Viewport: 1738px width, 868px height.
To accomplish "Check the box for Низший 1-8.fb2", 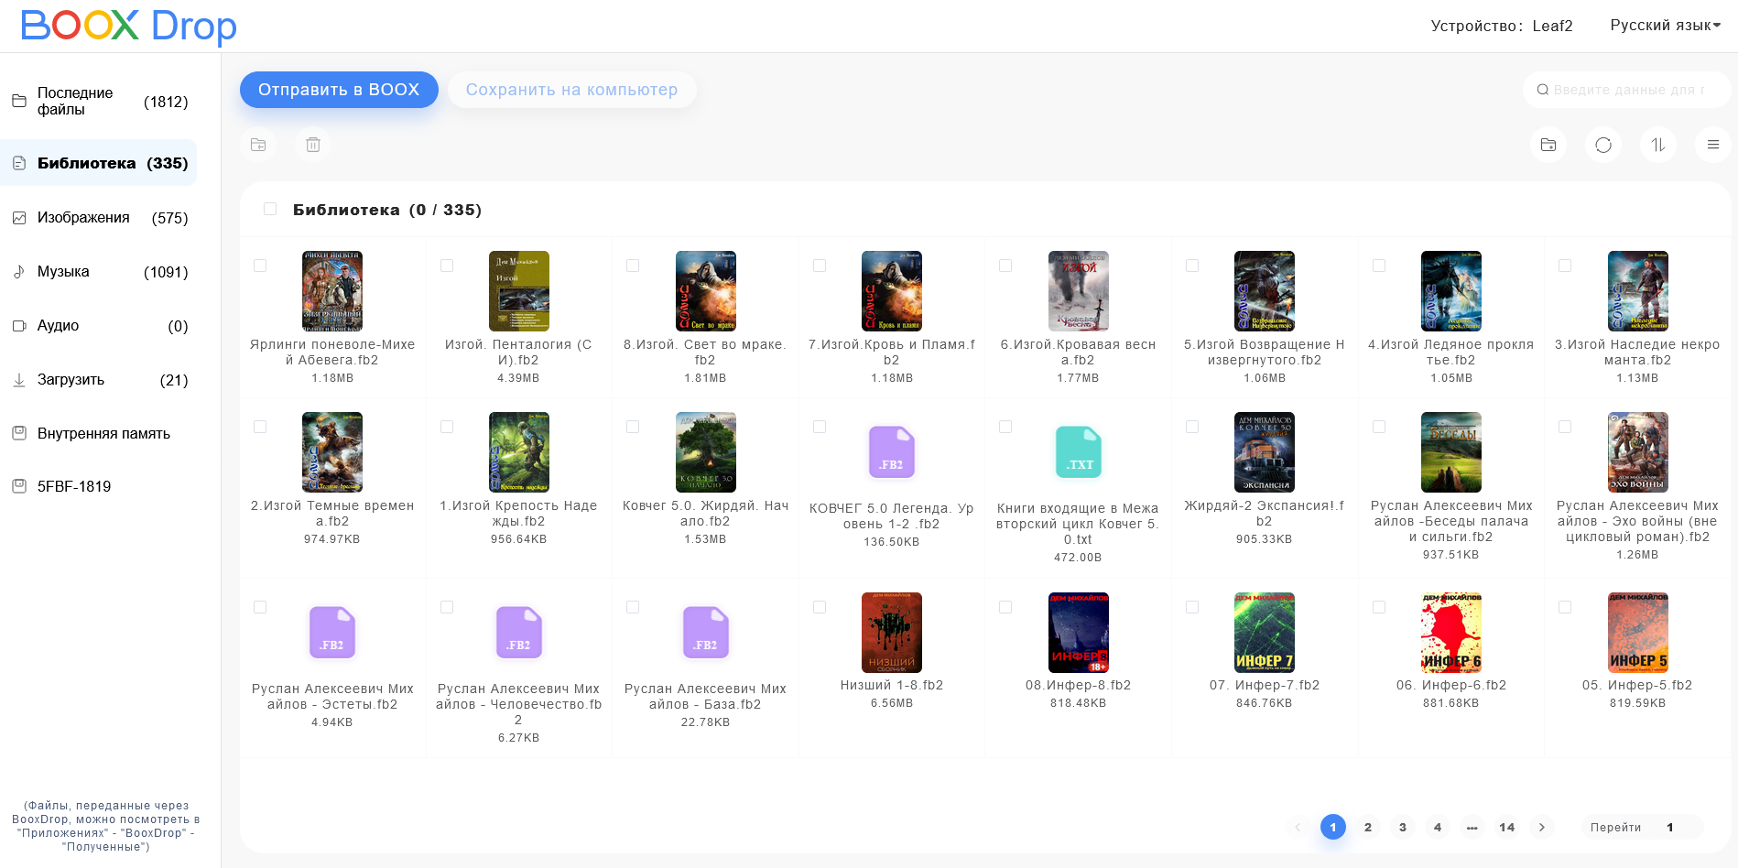I will pos(820,607).
